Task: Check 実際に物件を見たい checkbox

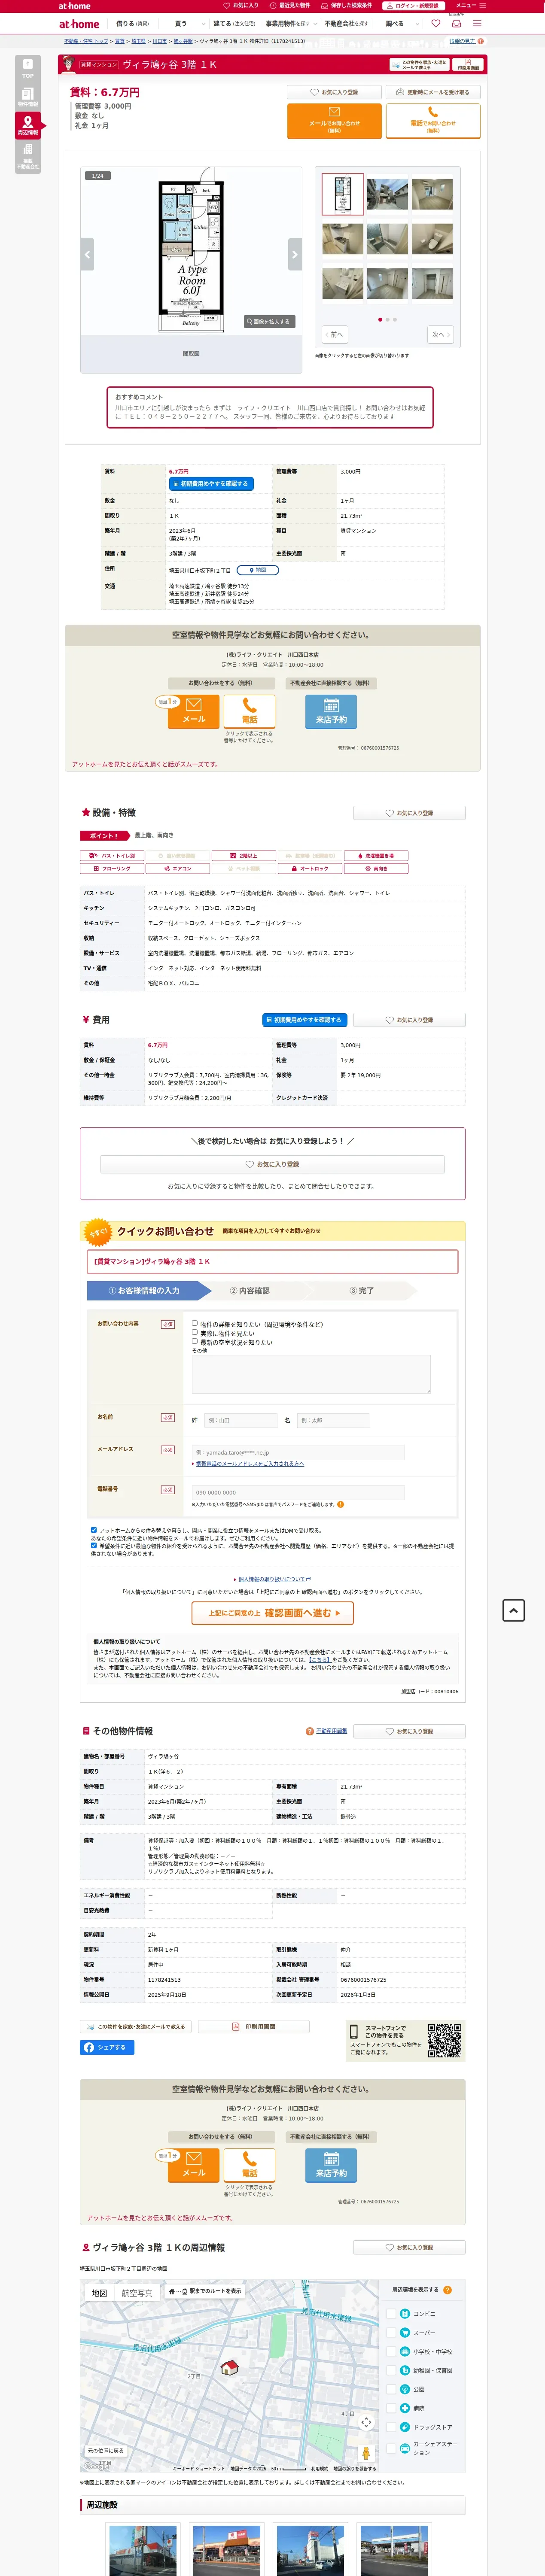Action: tap(194, 1332)
